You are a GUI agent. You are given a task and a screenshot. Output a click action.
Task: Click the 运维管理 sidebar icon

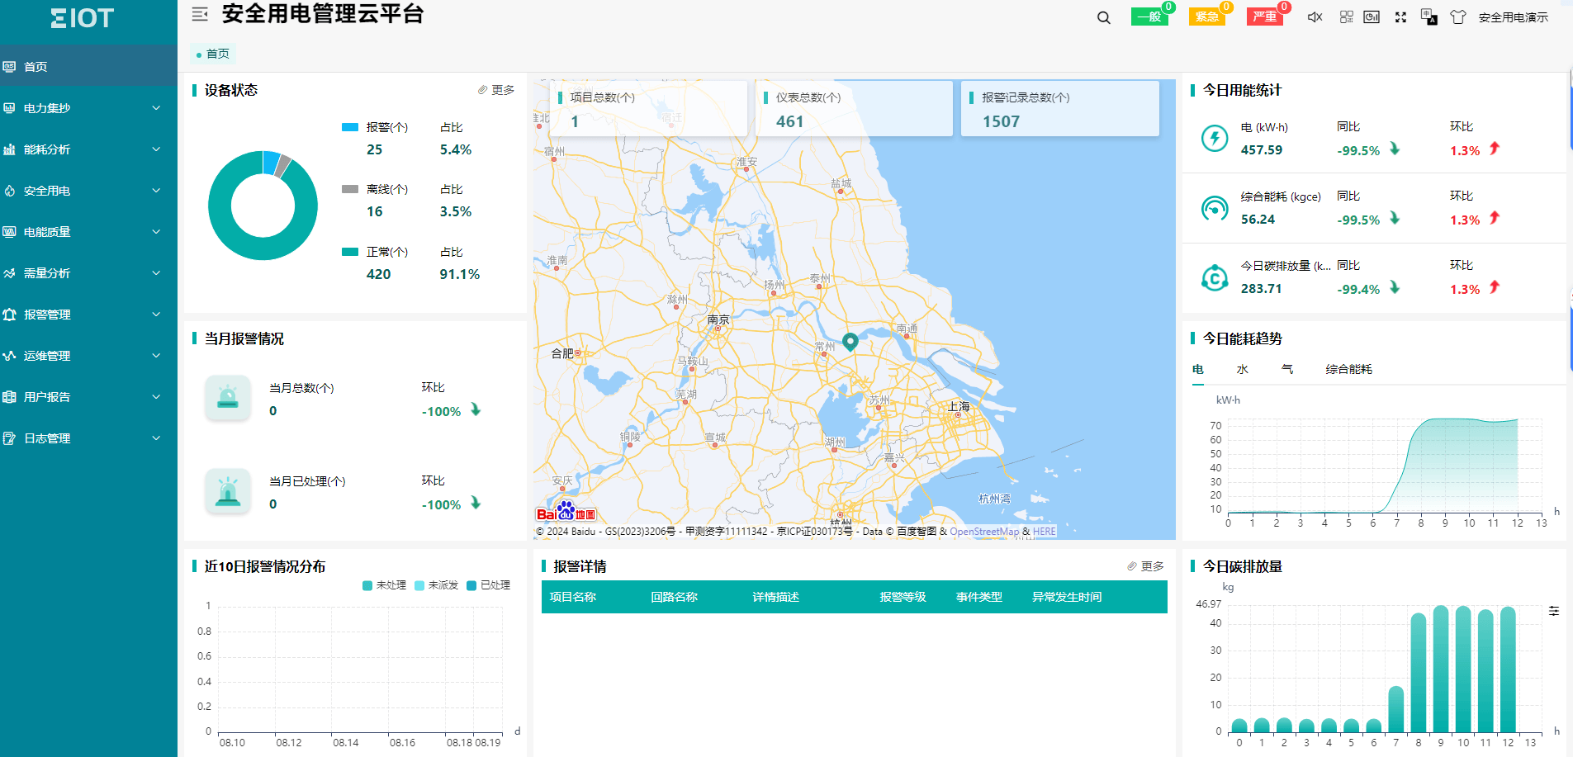[10, 356]
